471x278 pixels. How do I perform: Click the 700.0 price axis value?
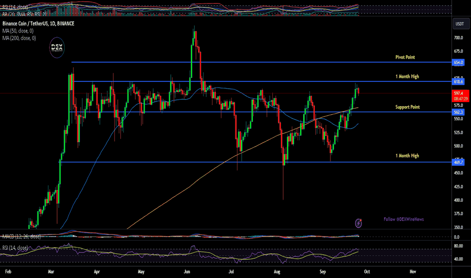pyautogui.click(x=458, y=38)
